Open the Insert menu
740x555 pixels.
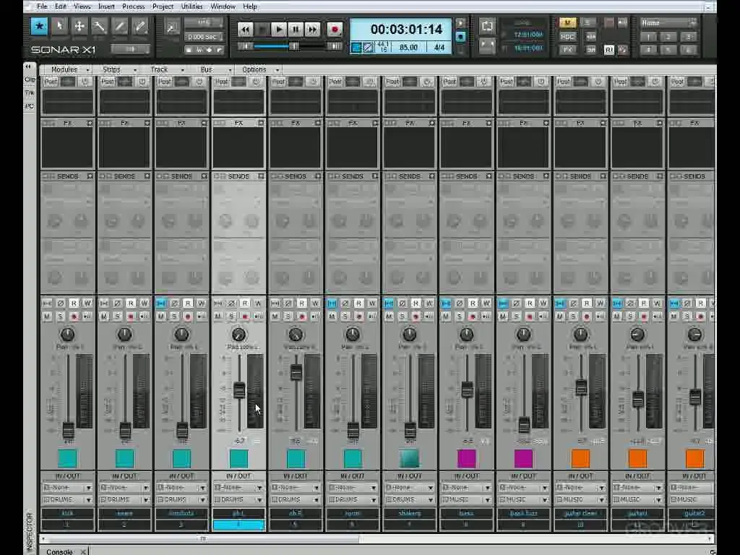(106, 7)
